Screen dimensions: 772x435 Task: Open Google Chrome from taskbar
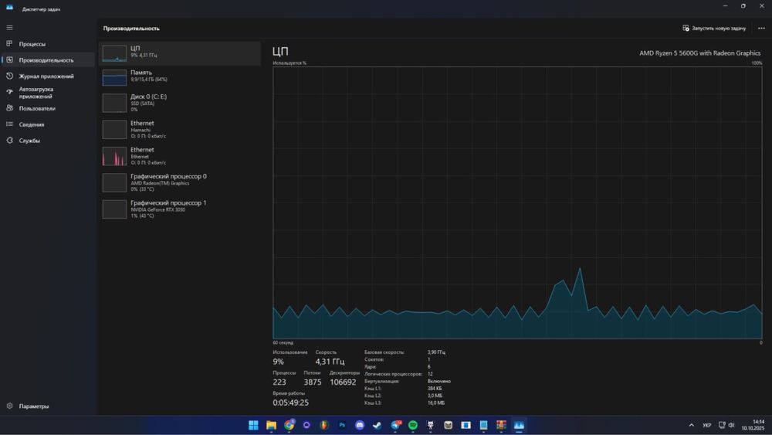[x=289, y=425]
